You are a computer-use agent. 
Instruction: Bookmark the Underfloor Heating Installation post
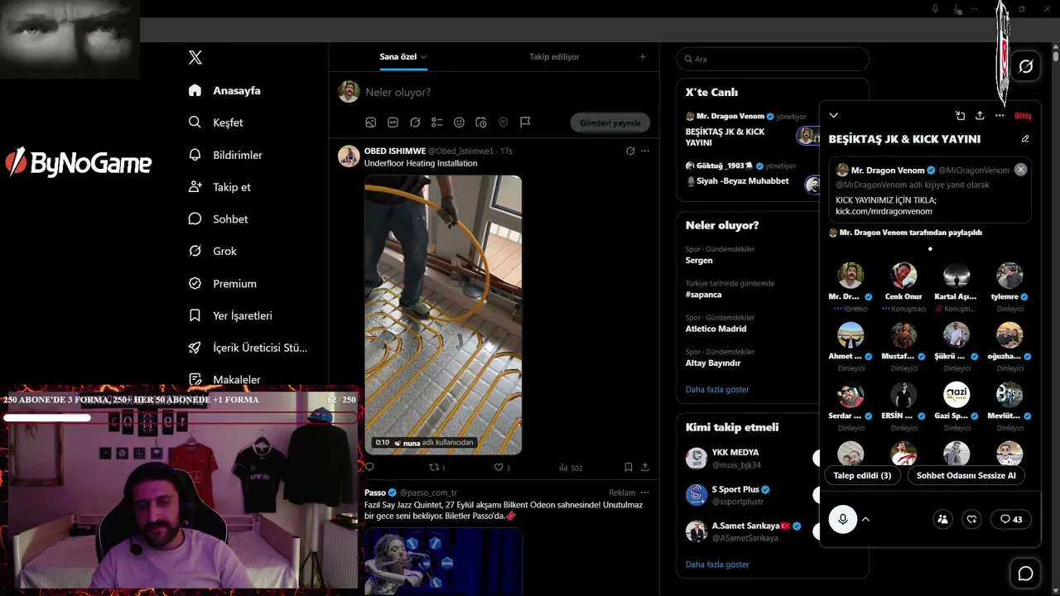pos(629,468)
